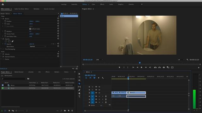Sort by the Frame Rate column header
The image size is (202, 113).
tap(33, 83)
